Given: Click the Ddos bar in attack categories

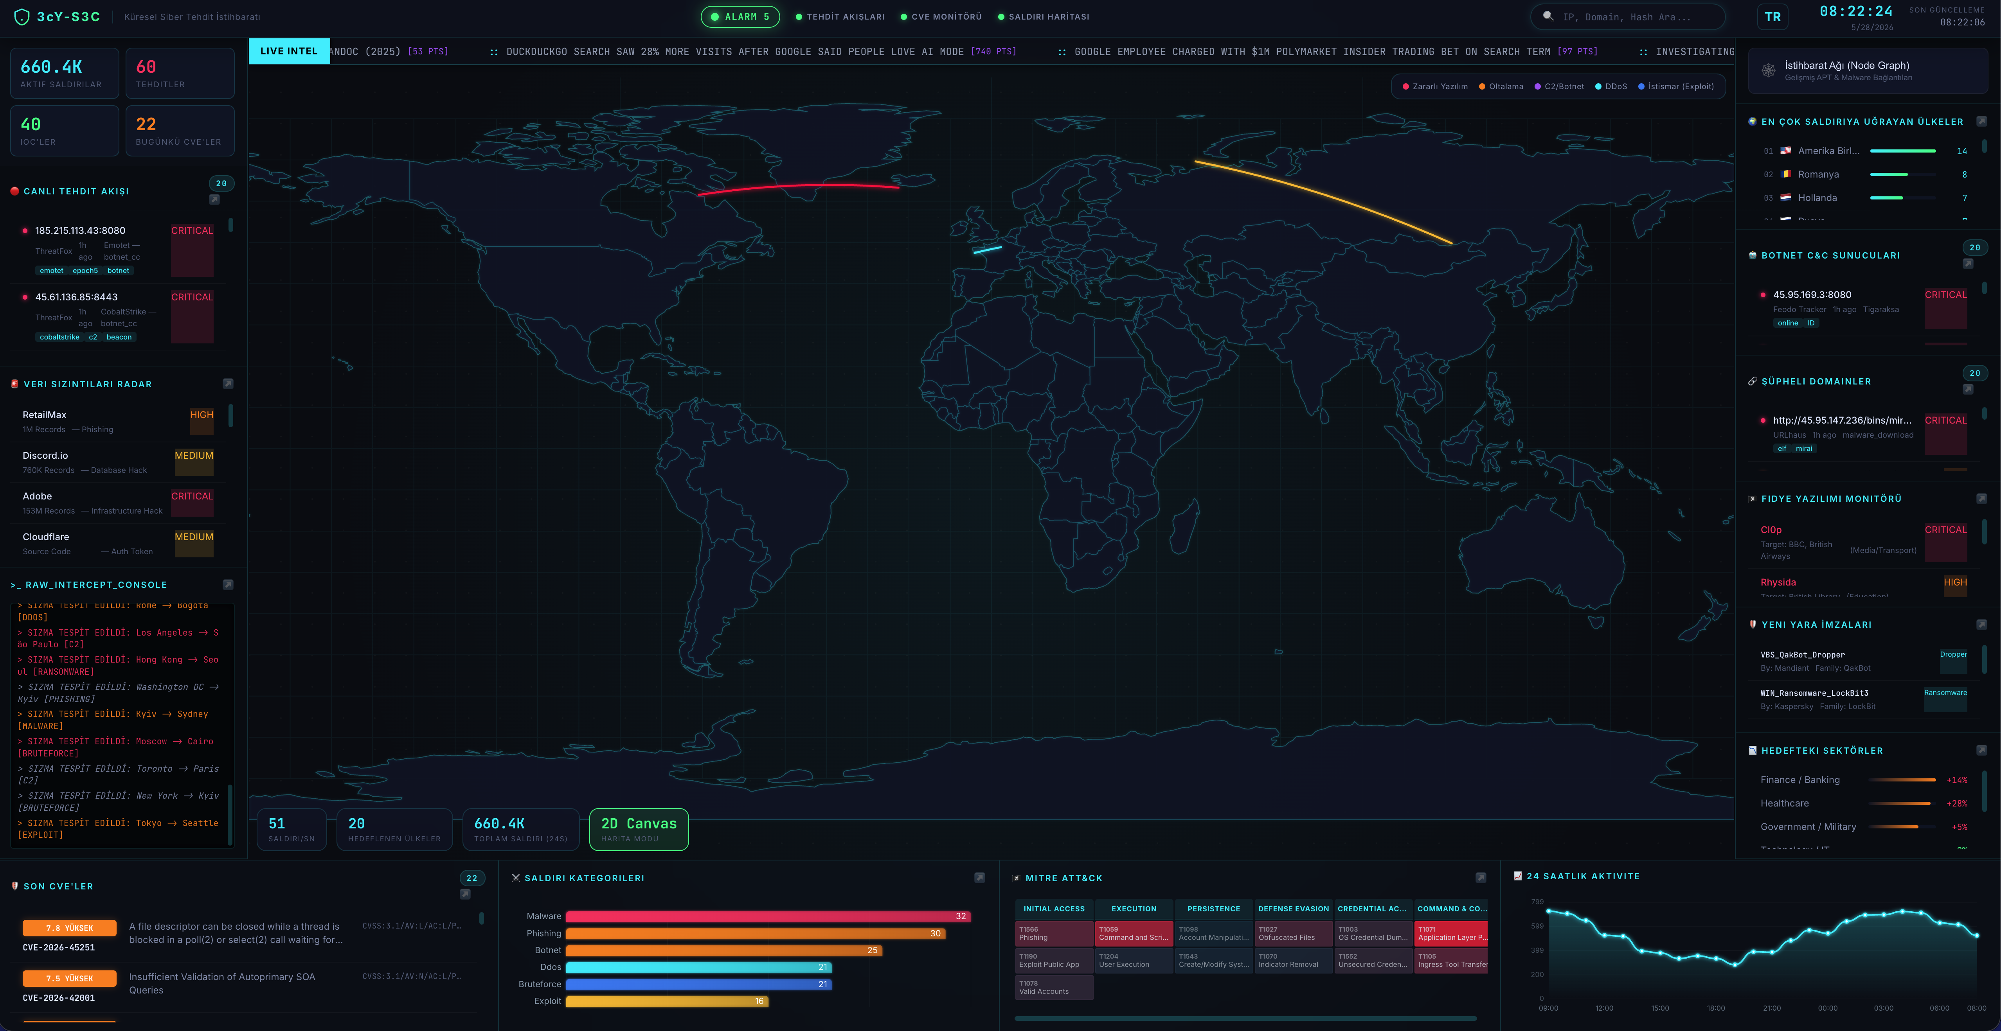Looking at the screenshot, I should point(698,966).
